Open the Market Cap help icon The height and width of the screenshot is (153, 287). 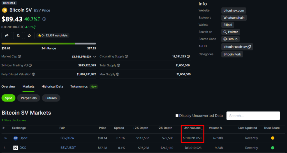click(19, 56)
